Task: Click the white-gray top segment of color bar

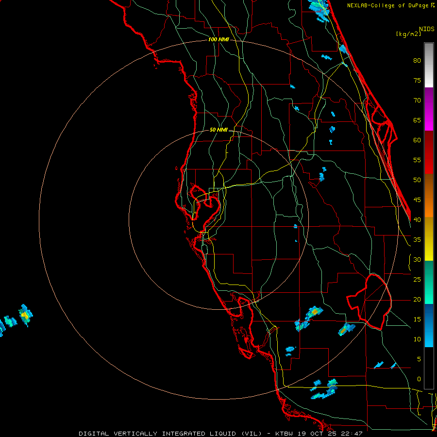Action: tap(429, 65)
